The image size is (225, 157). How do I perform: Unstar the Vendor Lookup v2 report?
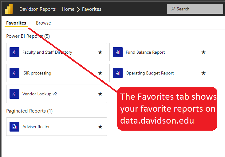(x=100, y=94)
